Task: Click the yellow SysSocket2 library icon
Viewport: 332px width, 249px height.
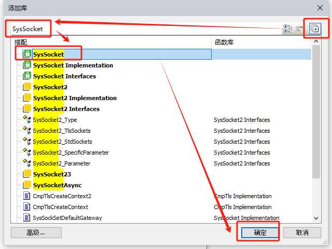Action: click(27, 87)
